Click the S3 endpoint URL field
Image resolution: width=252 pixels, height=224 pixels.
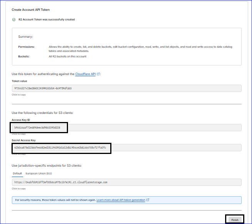(x=126, y=182)
